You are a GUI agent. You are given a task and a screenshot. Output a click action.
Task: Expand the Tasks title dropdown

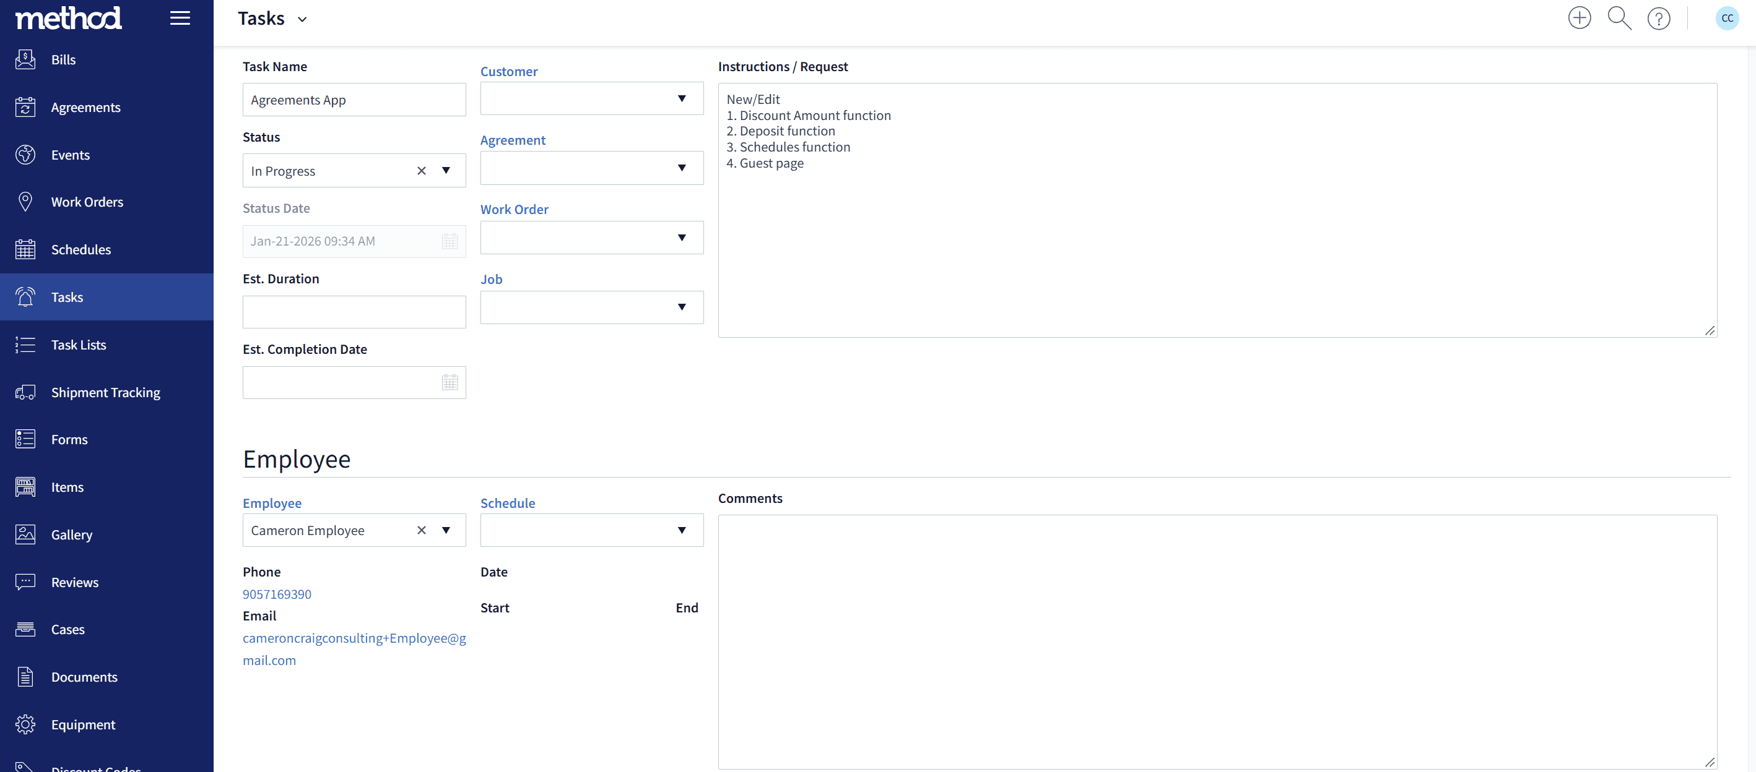(302, 20)
